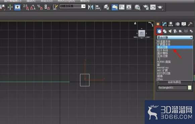Open the Material Editor icon
The height and width of the screenshot is (124, 195).
(x=137, y=7)
